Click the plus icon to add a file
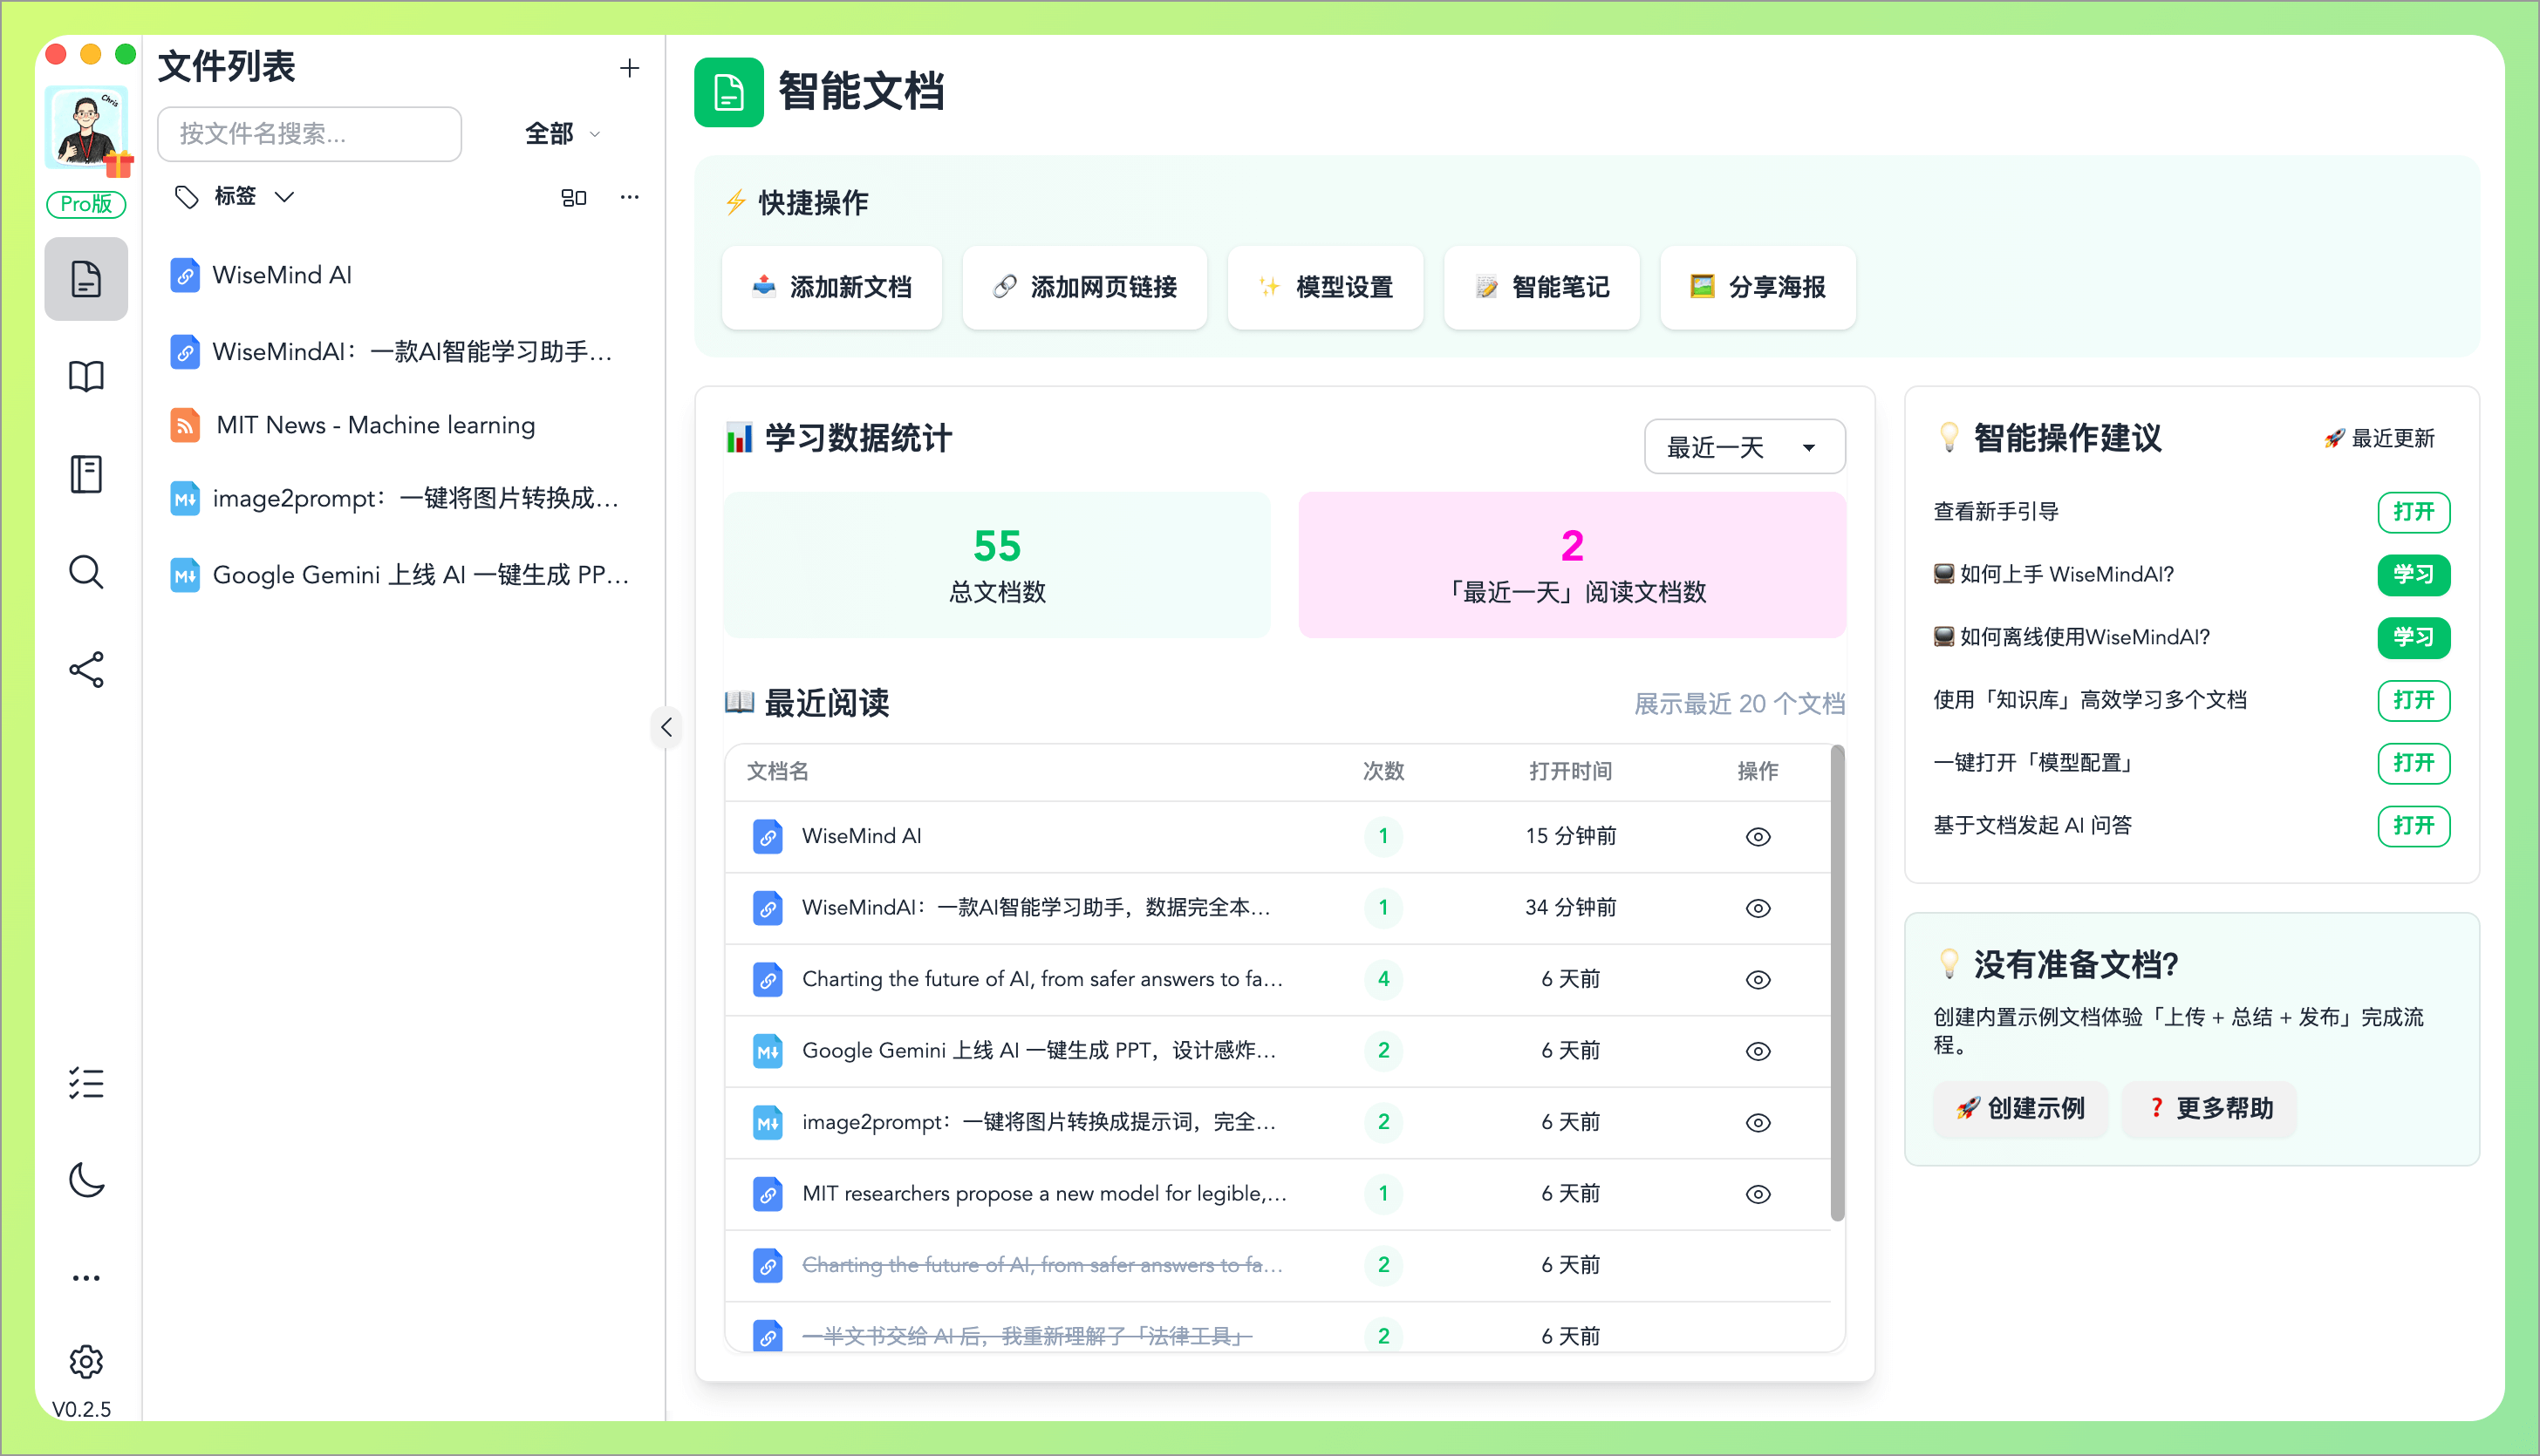The height and width of the screenshot is (1456, 2540). coord(629,68)
